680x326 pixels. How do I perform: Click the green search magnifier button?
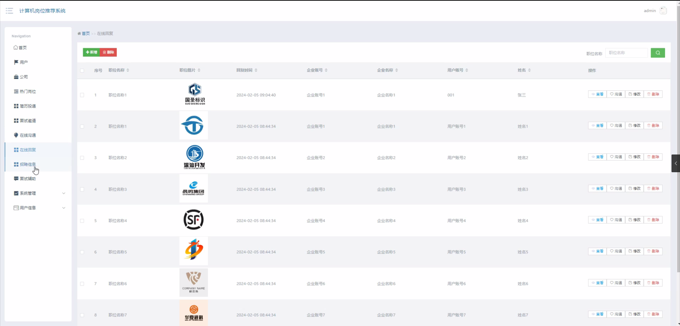point(658,53)
